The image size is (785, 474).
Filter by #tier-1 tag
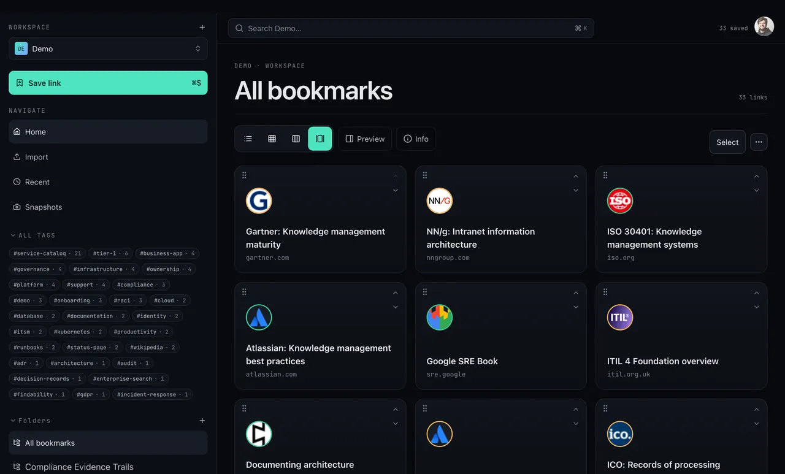coord(110,253)
